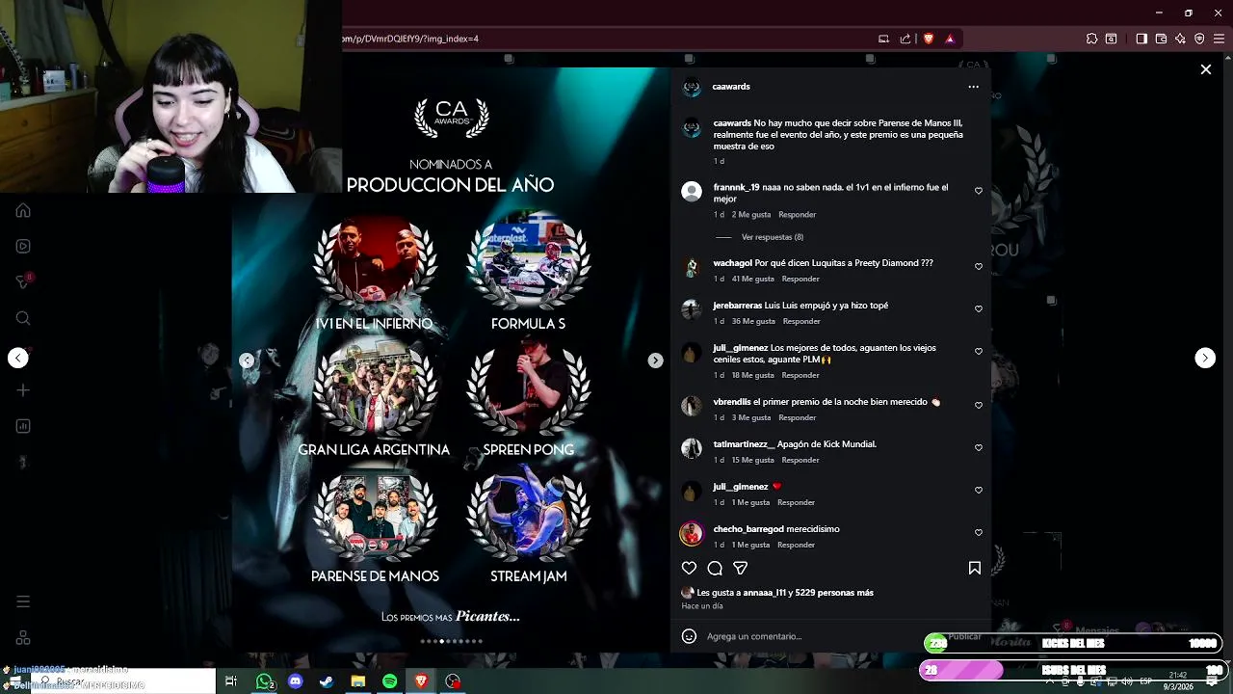Close the post overlay with the X
The image size is (1233, 694).
coord(1205,69)
